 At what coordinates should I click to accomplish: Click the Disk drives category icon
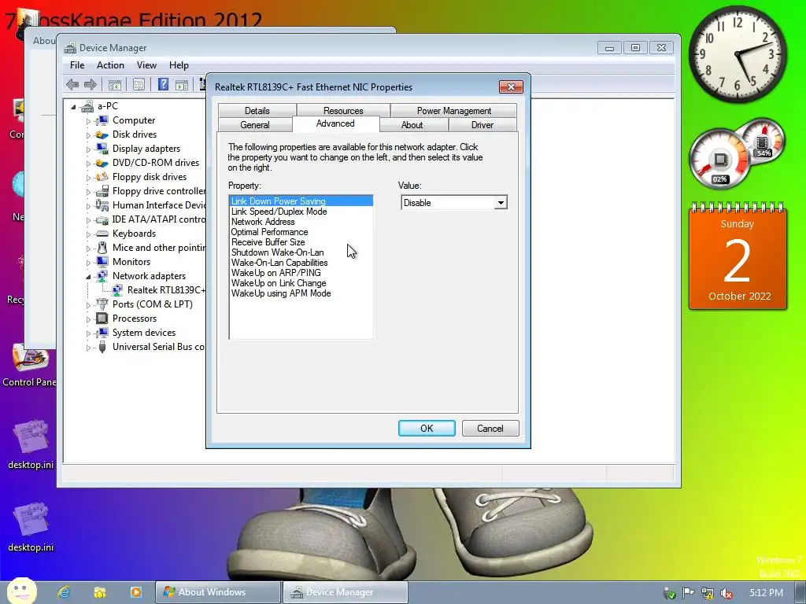point(102,134)
